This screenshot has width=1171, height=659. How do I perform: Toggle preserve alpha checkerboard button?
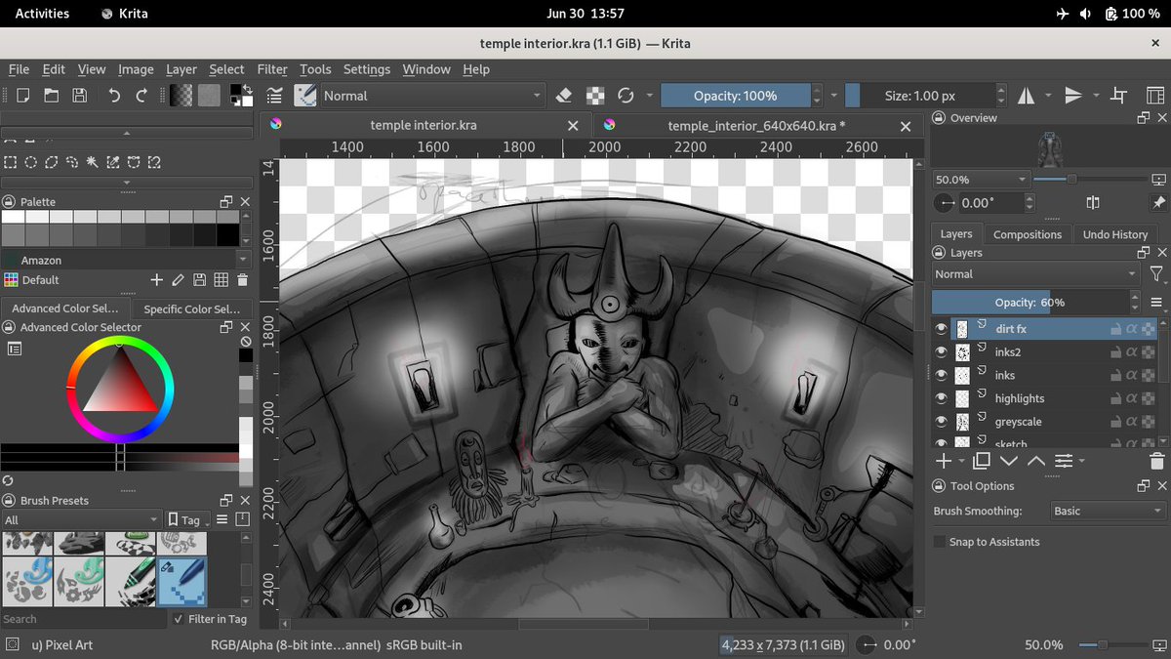pyautogui.click(x=594, y=96)
